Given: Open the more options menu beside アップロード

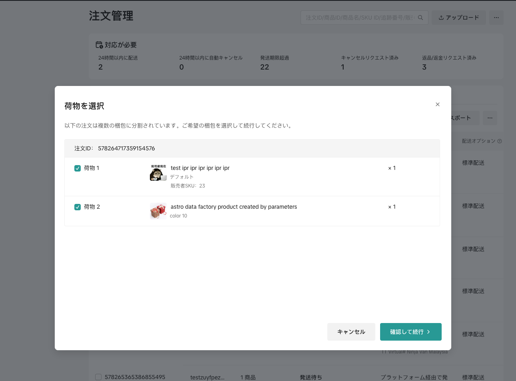Looking at the screenshot, I should point(496,18).
